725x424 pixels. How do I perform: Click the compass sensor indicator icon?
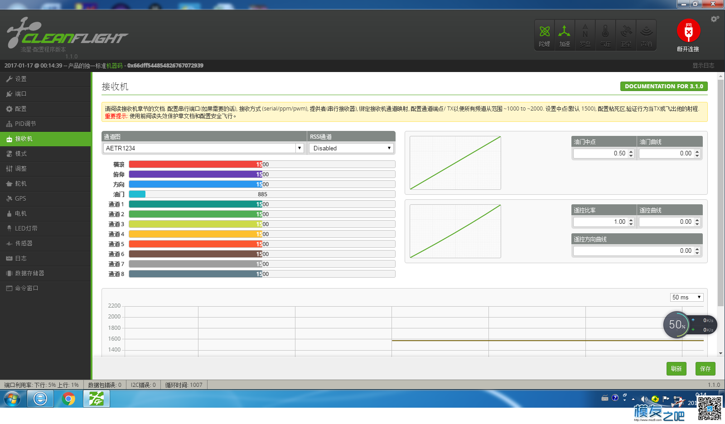click(x=585, y=35)
